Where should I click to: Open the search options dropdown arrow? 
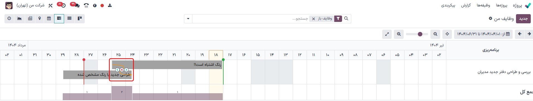(188, 19)
